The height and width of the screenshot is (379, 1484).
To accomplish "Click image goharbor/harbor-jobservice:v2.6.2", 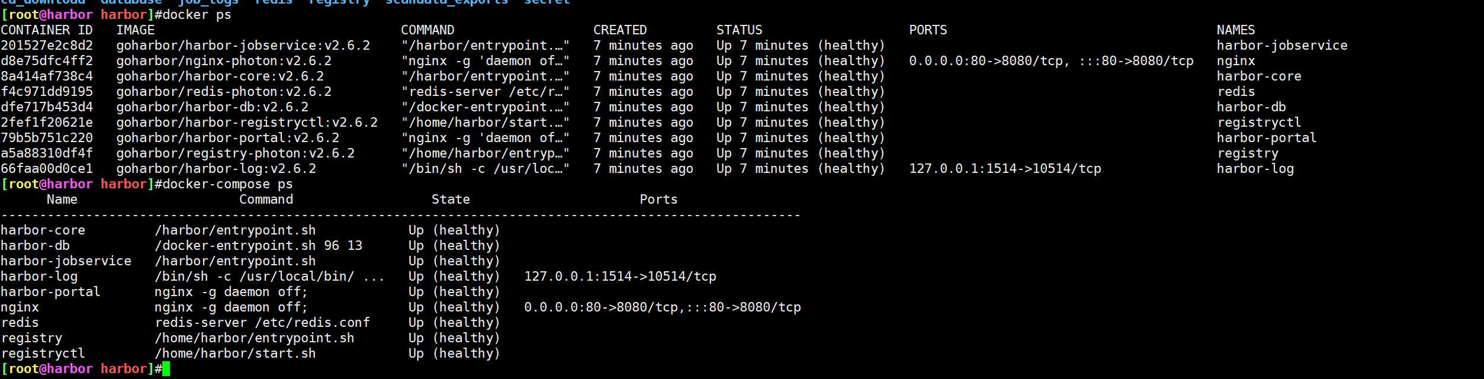I will tap(243, 46).
